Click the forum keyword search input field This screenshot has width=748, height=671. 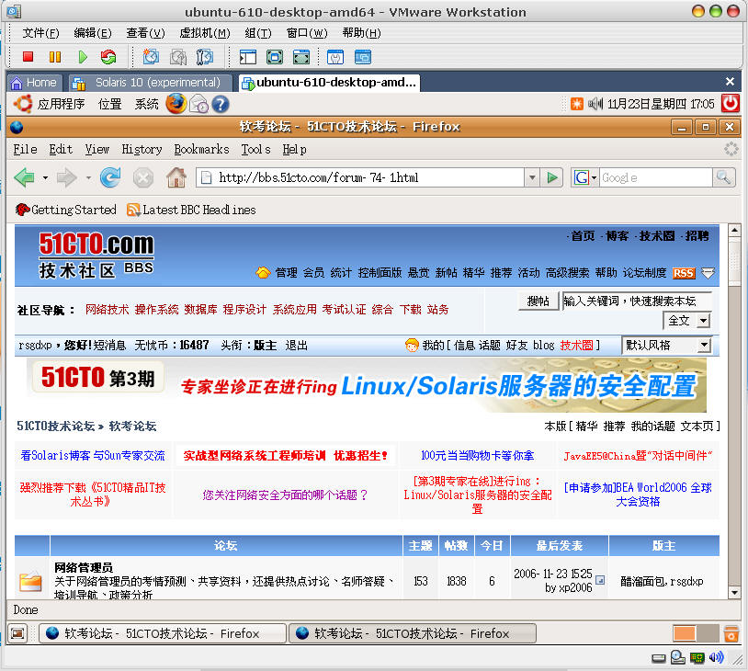click(637, 301)
